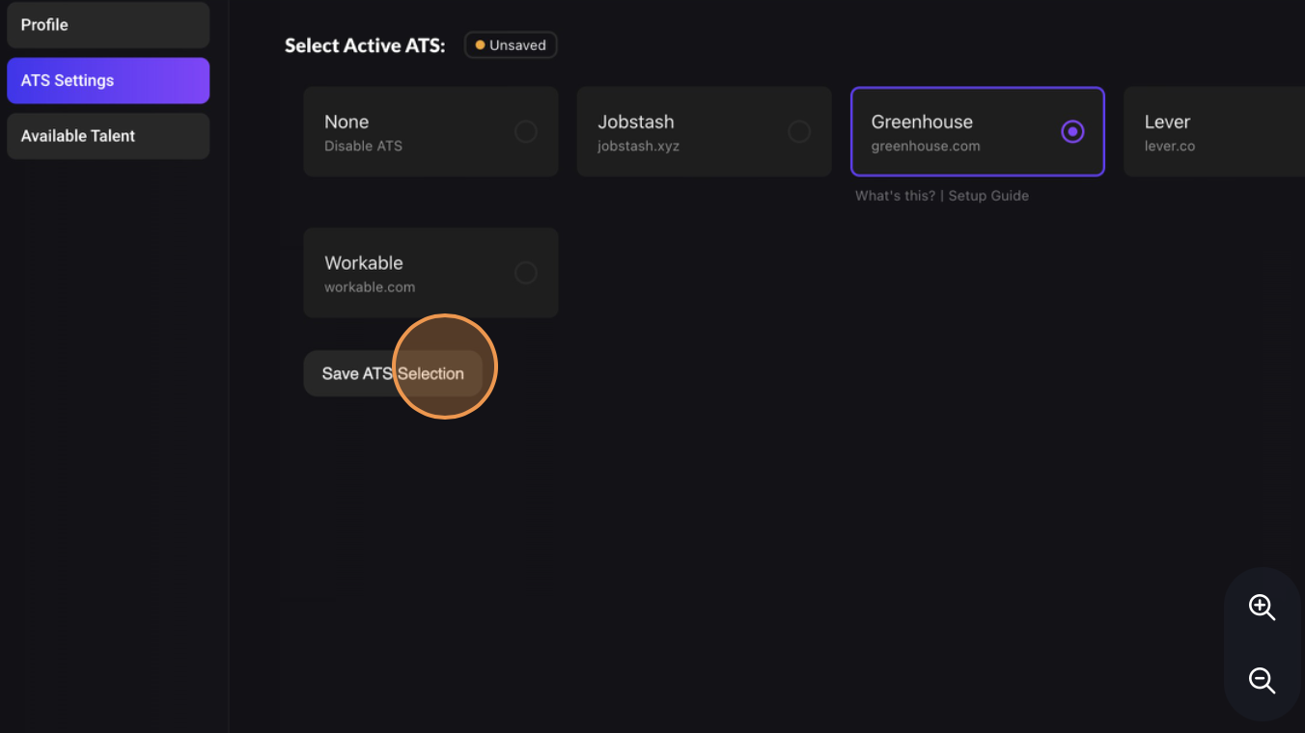Image resolution: width=1305 pixels, height=733 pixels.
Task: Open the Profile section
Action: [108, 25]
